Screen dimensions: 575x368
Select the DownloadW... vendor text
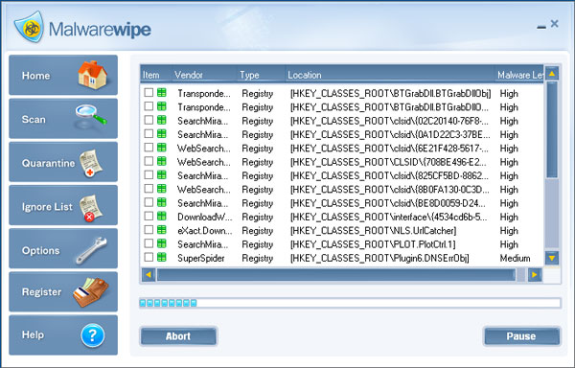coord(205,217)
